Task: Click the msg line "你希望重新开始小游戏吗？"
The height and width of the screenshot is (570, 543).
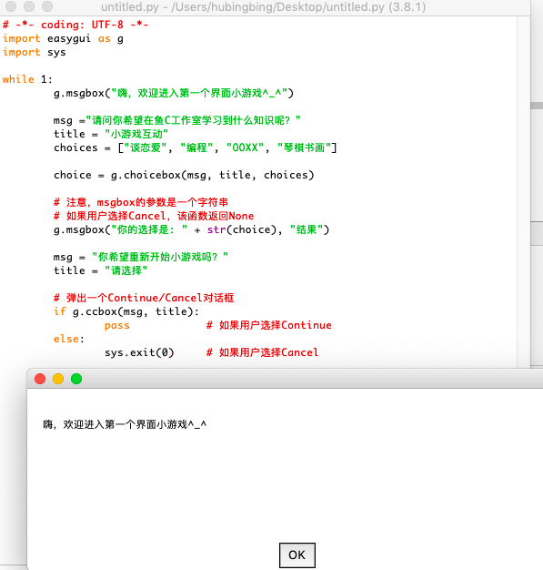Action: click(141, 257)
